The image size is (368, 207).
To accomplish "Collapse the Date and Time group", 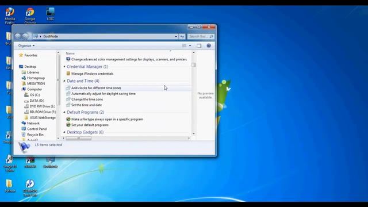I will point(64,80).
